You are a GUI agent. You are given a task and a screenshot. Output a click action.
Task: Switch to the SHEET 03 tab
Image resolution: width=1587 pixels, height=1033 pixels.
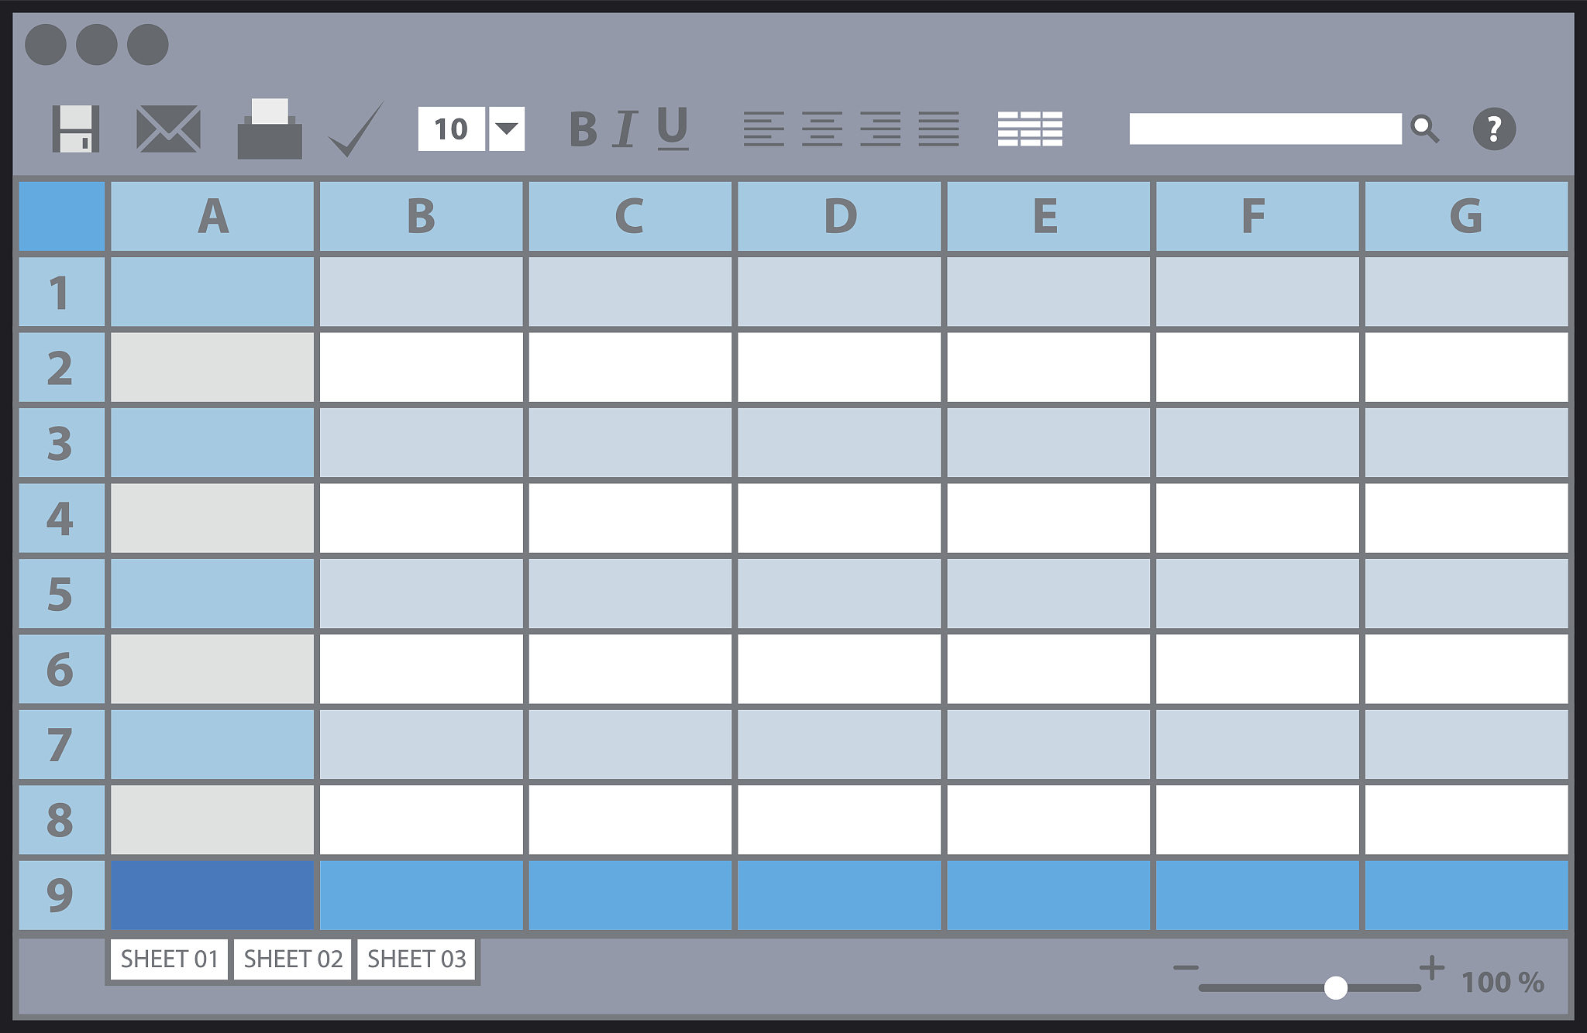coord(416,959)
